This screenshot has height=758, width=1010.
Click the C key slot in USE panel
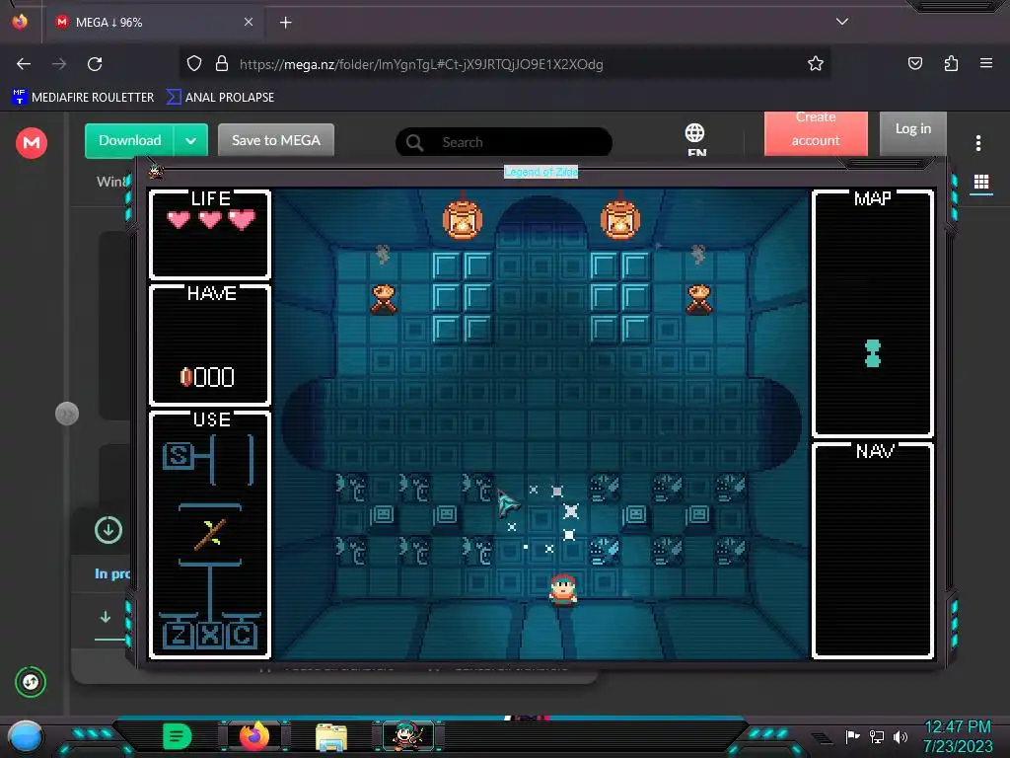242,635
